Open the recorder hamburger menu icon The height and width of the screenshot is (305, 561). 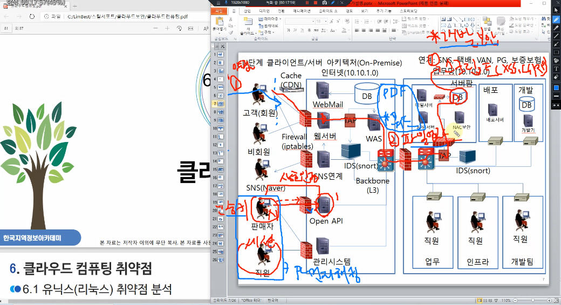pos(218,3)
